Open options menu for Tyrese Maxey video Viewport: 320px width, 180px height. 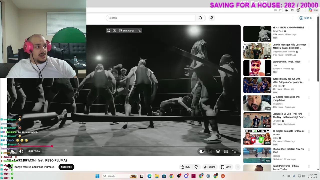[309, 79]
